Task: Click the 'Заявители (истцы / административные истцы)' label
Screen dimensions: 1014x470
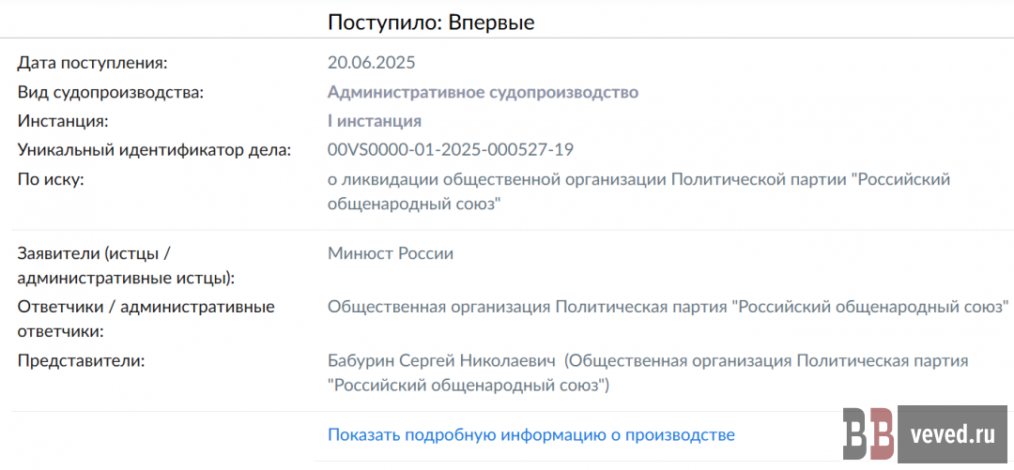Action: (126, 265)
